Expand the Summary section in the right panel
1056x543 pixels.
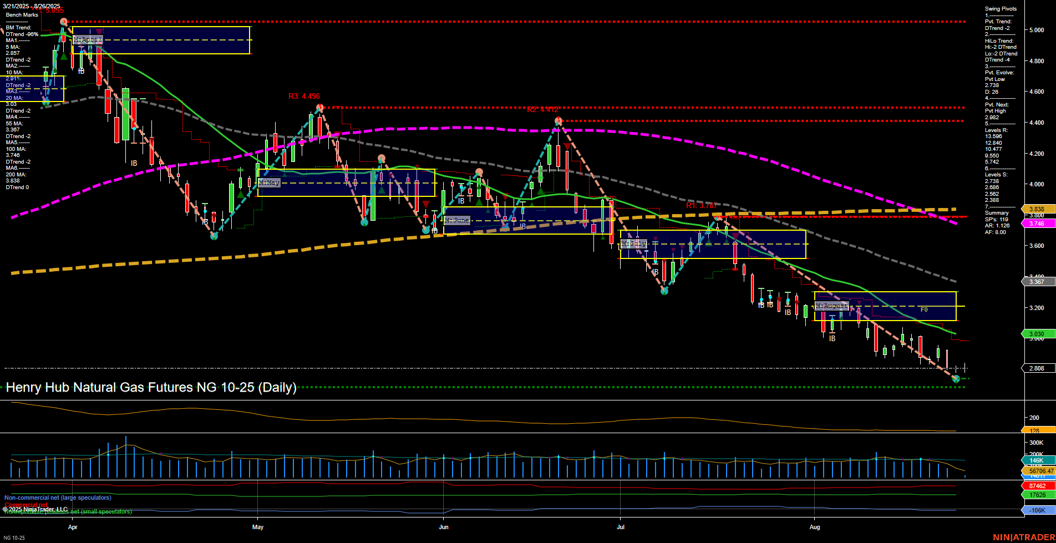tap(996, 212)
